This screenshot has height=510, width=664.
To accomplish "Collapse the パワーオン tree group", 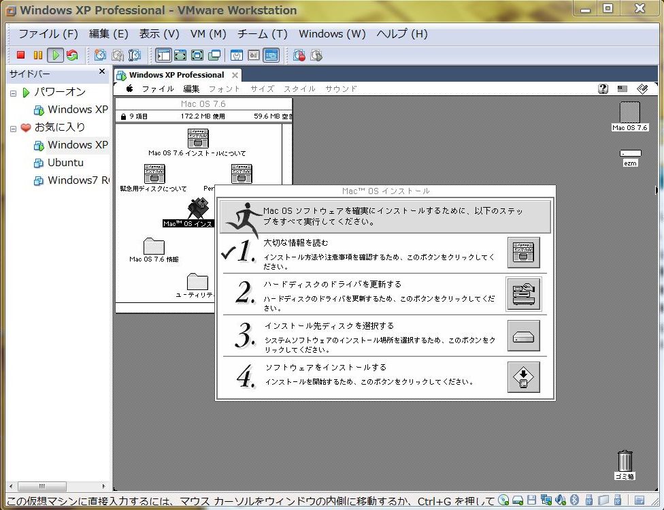I will point(13,93).
